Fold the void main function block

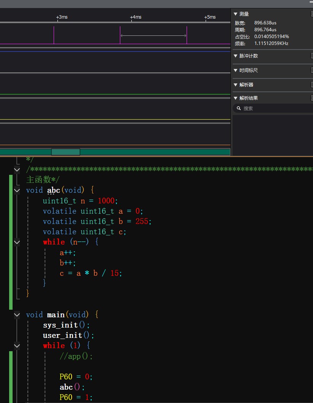[17, 315]
